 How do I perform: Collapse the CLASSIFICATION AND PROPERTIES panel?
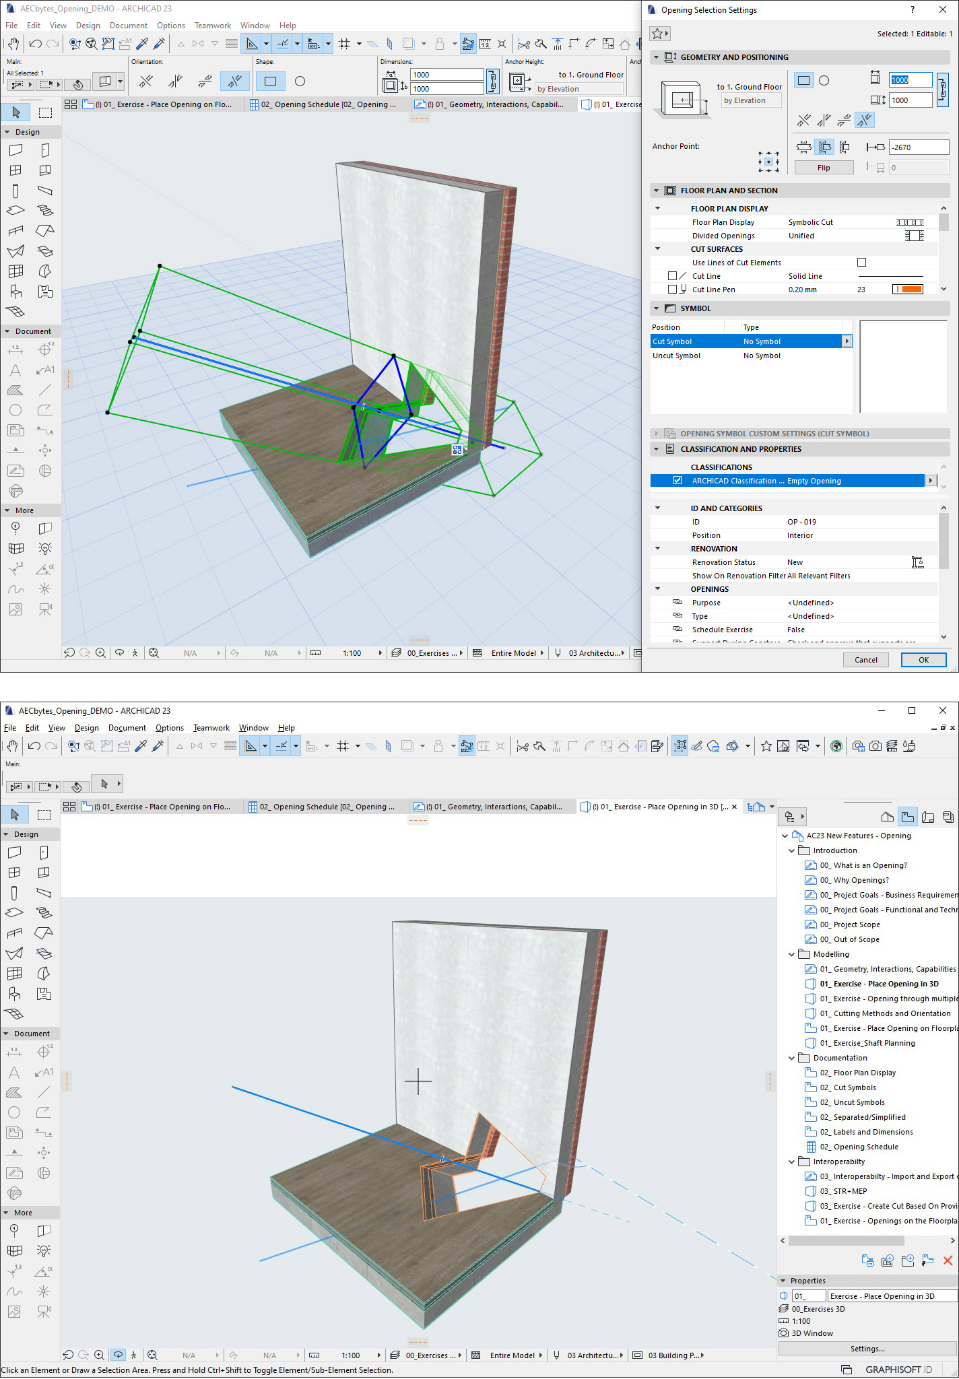[656, 449]
